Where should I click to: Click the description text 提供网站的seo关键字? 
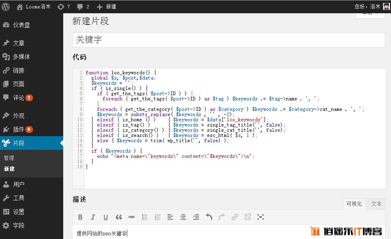tap(102, 233)
